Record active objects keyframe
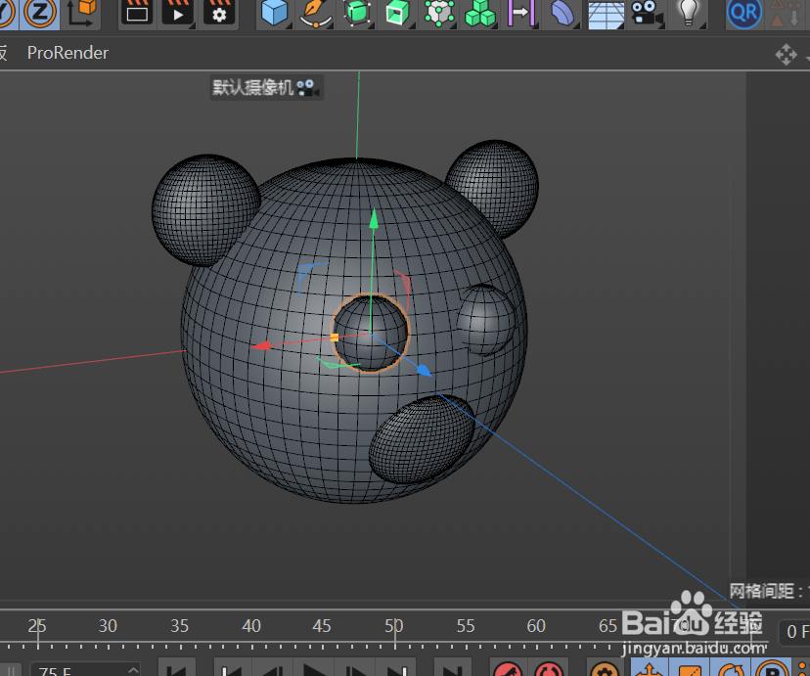Viewport: 810px width, 676px height. click(x=508, y=668)
